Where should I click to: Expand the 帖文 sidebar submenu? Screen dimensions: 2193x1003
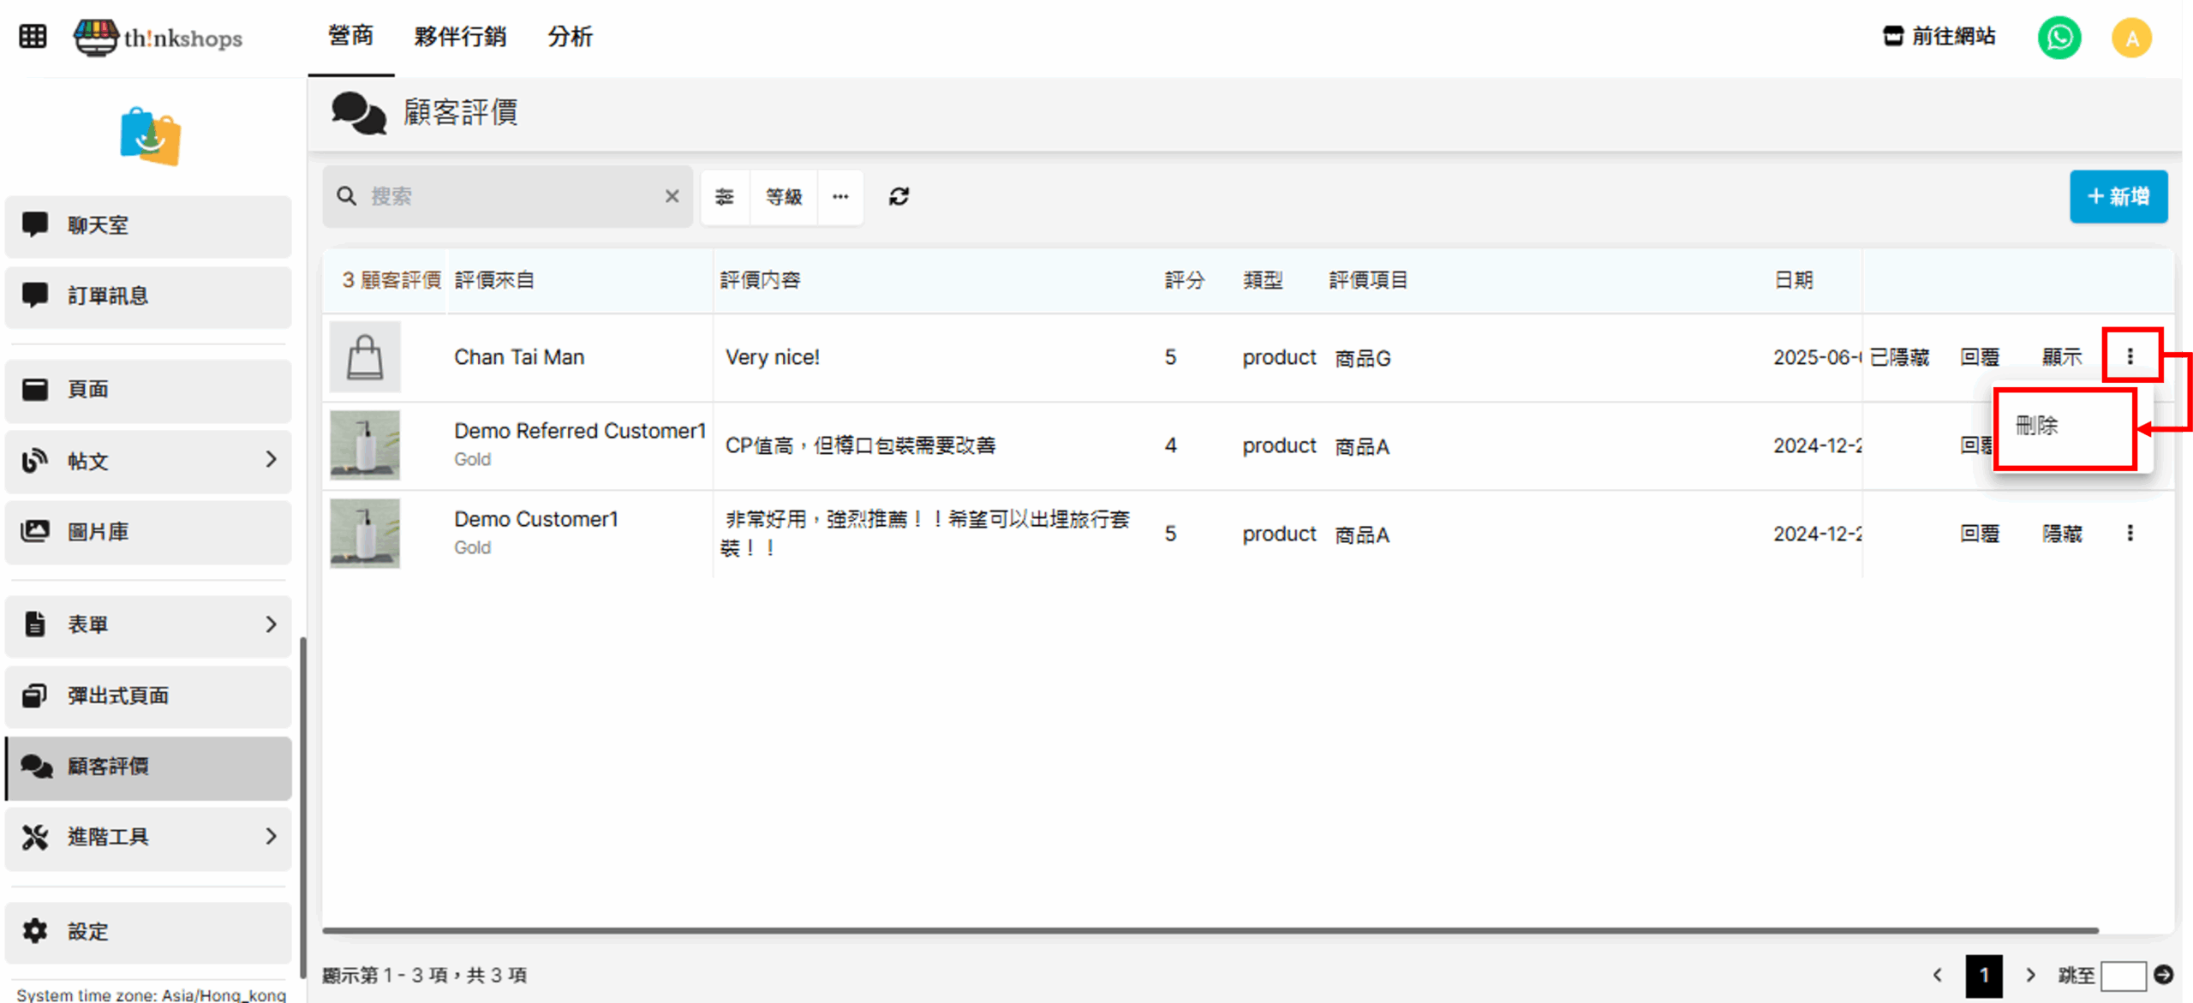(x=271, y=460)
